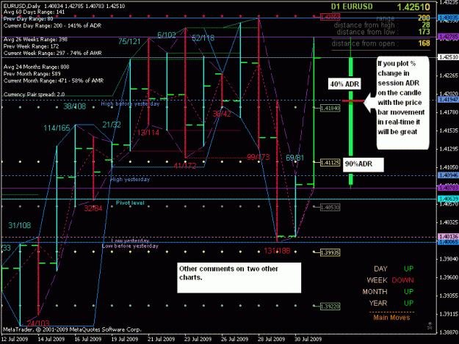This screenshot has height=344, width=459.
Task: Click the red 1.42950 level tag
Action: 330,17
